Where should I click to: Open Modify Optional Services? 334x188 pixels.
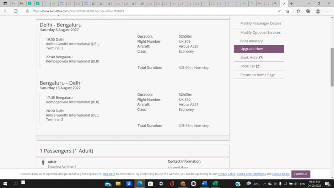260,32
